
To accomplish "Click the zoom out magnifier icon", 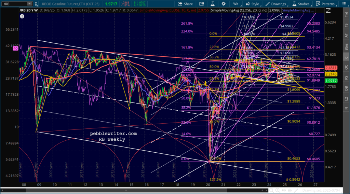I will (x=271, y=191).
